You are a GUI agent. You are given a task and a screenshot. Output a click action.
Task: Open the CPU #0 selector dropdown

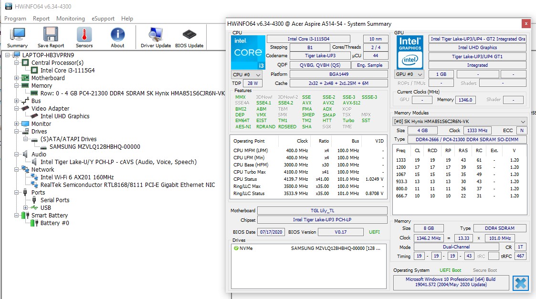247,75
